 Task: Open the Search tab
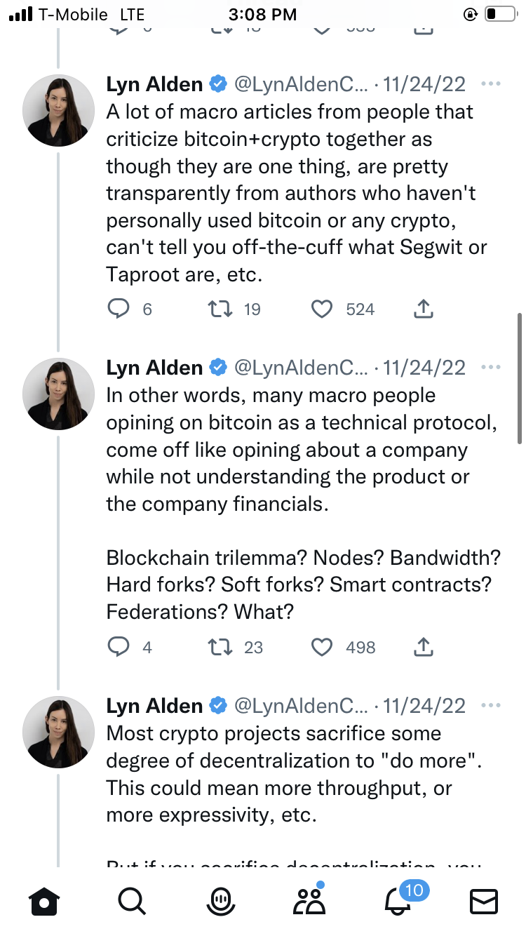(131, 902)
